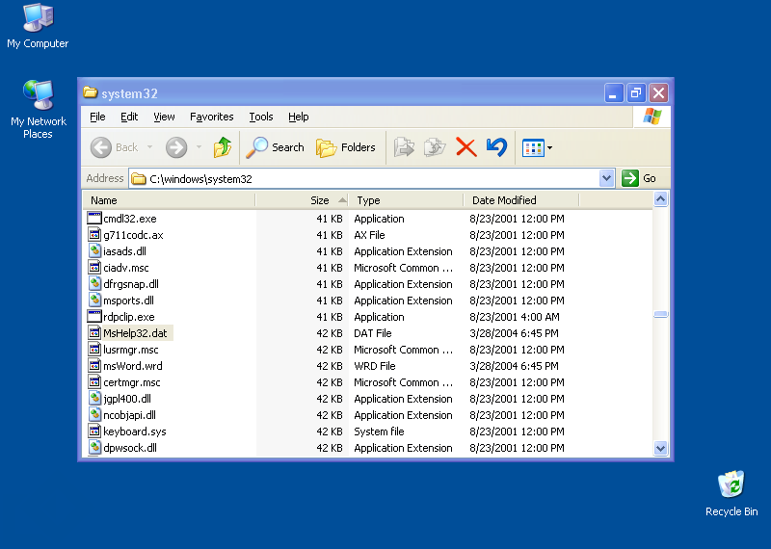Click the file name MsHelp32.dat
The image size is (771, 549).
135,333
